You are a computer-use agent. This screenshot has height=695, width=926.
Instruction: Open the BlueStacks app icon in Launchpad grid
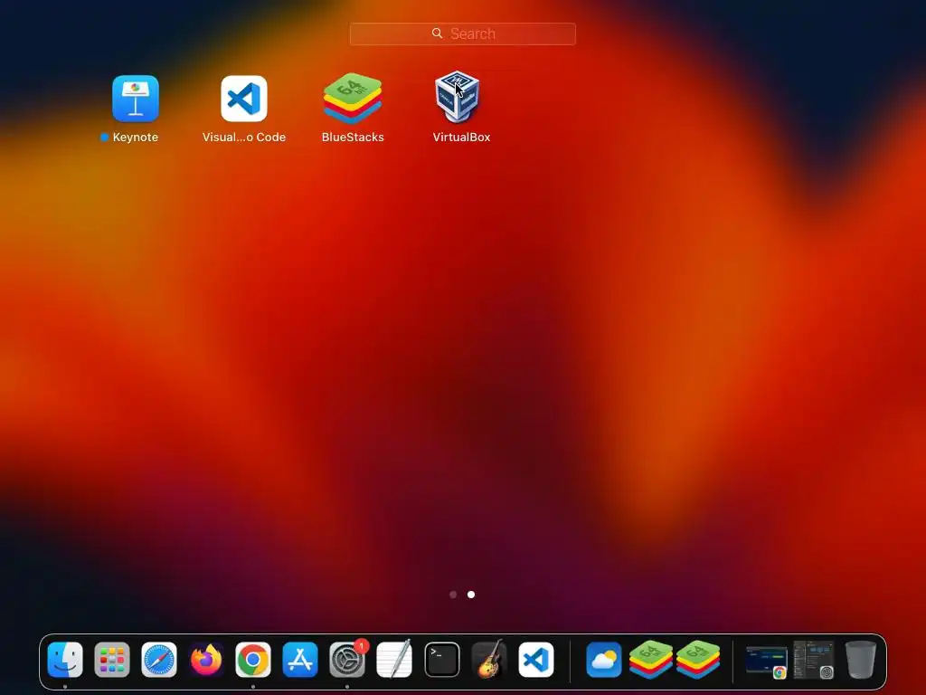pos(353,98)
